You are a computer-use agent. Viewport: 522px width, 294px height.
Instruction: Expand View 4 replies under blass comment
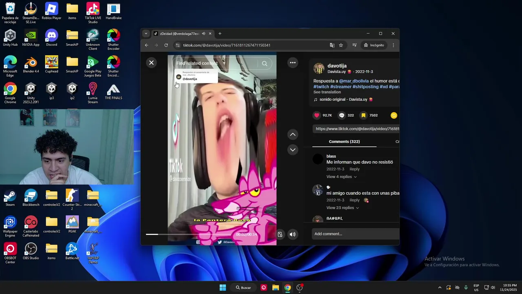[341, 176]
